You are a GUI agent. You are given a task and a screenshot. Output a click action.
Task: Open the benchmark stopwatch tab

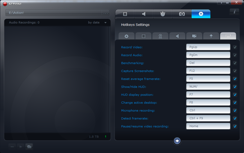pyautogui.click(x=163, y=14)
